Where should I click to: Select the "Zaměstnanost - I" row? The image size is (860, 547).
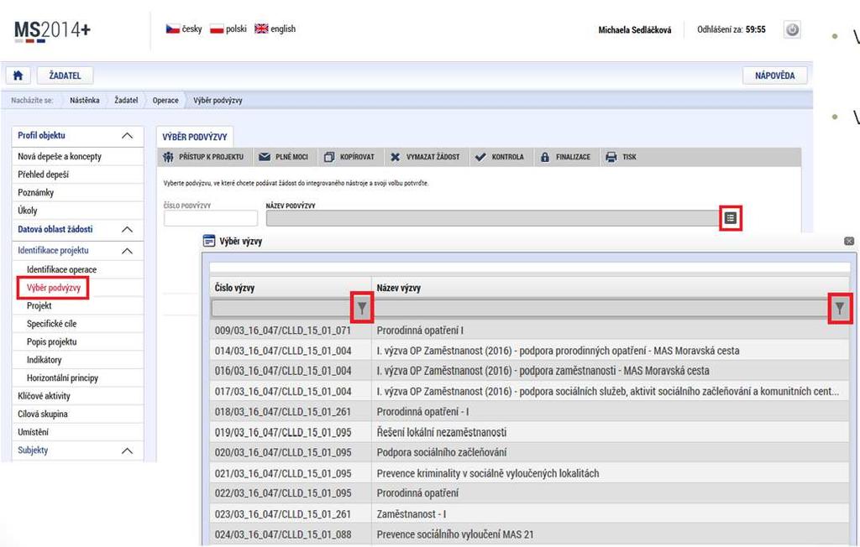pyautogui.click(x=529, y=514)
